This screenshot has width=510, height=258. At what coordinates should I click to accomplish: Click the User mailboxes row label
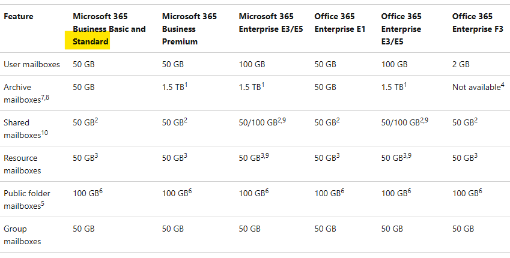coord(32,64)
